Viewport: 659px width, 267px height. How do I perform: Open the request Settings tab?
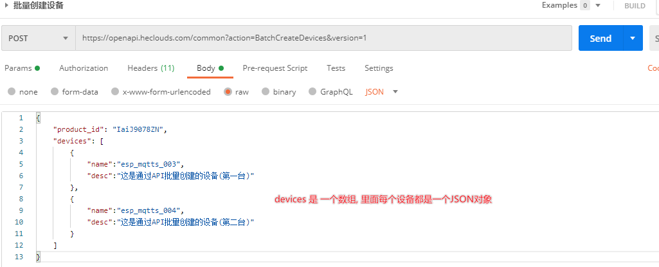(379, 68)
